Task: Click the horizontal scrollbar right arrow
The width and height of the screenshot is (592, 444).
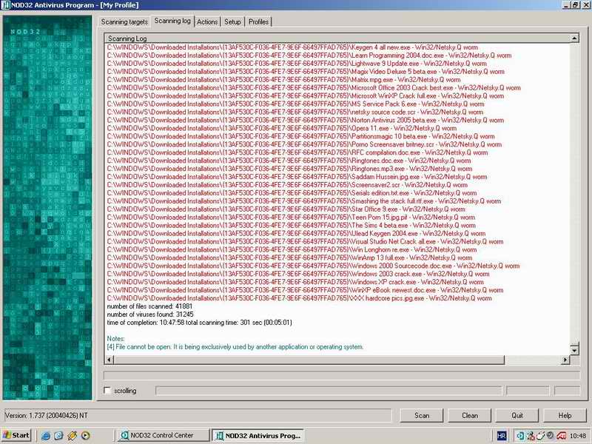Action: [x=565, y=360]
